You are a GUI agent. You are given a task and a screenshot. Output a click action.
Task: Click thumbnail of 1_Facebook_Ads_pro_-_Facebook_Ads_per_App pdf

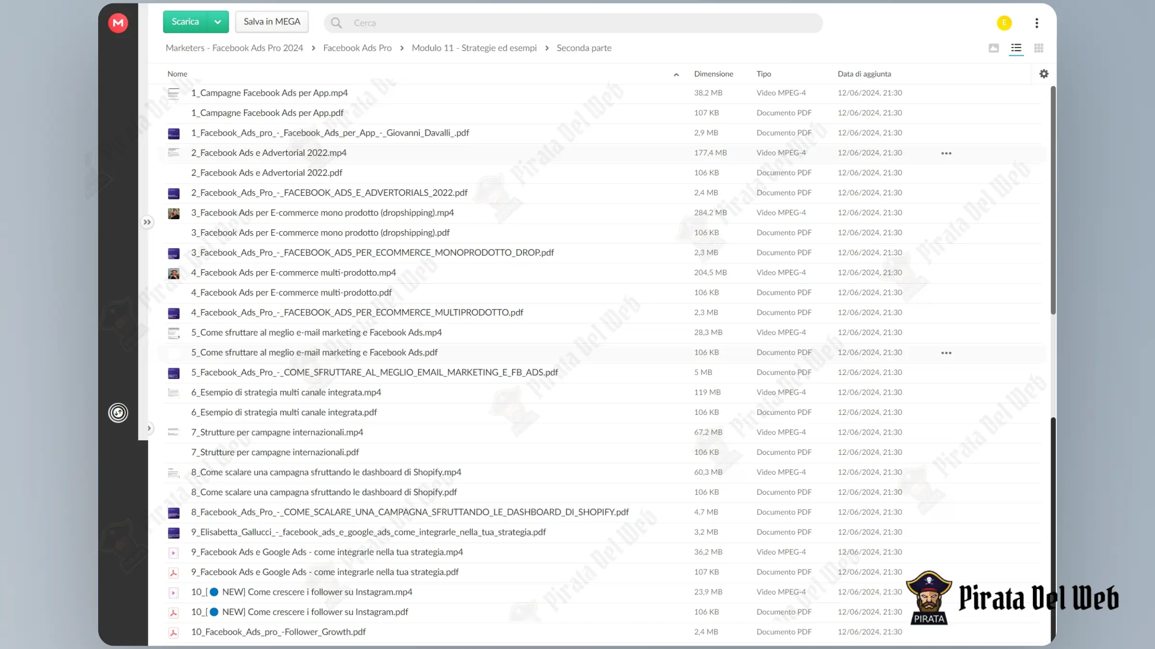point(174,133)
